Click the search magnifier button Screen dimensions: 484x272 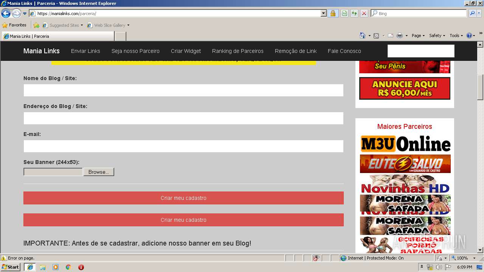pyautogui.click(x=472, y=14)
